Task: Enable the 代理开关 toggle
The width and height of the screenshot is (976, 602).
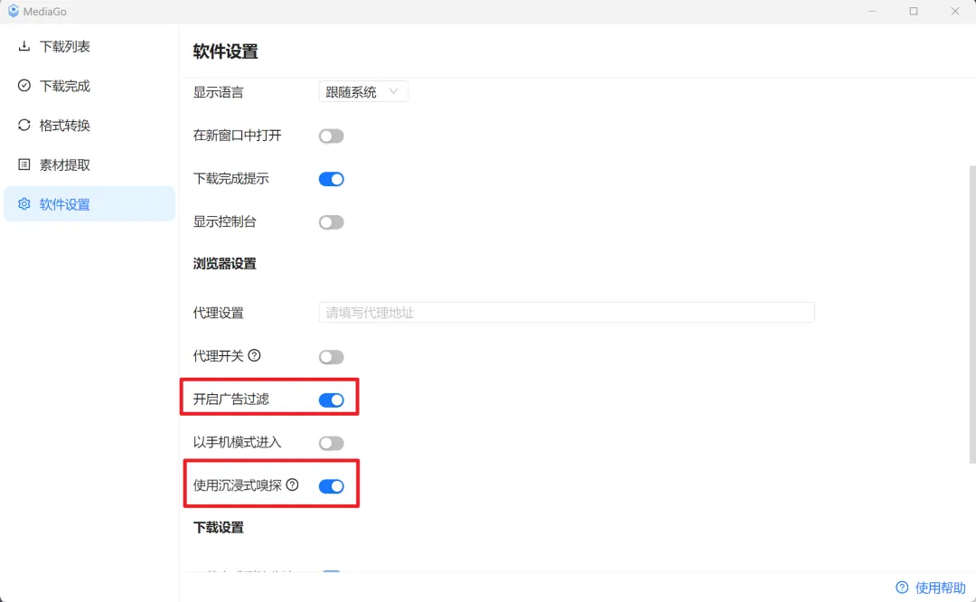Action: tap(331, 357)
